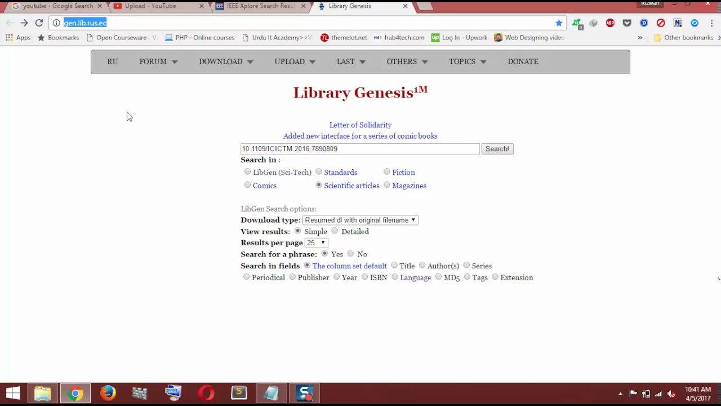Open Chrome's three-dot menu
Screen dimensions: 721x406
click(711, 23)
